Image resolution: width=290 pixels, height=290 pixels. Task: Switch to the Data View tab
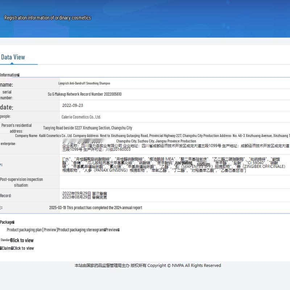coord(13,57)
